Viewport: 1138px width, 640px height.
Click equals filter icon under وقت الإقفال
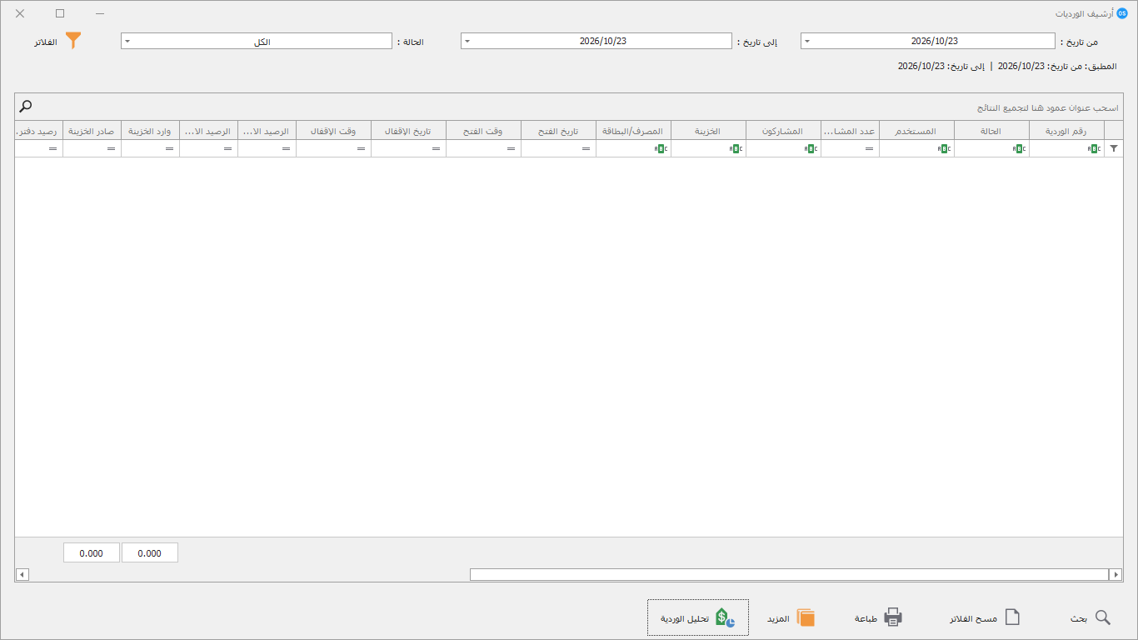(362, 148)
